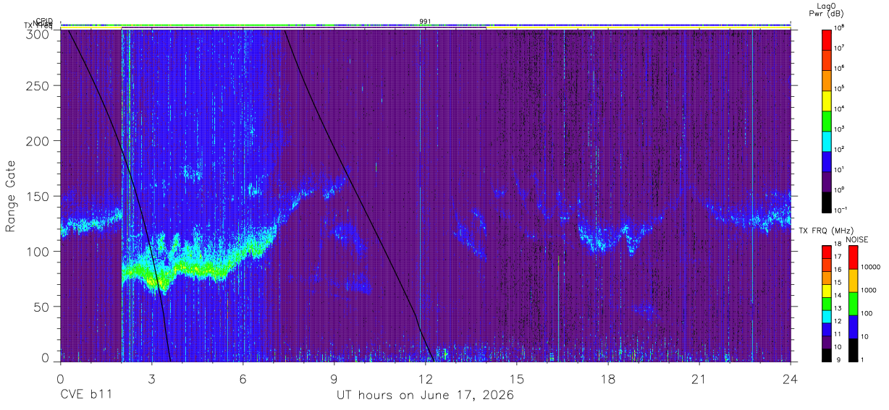Click the 'Lag0 Pwr (dB)' colorbar title

(x=827, y=9)
